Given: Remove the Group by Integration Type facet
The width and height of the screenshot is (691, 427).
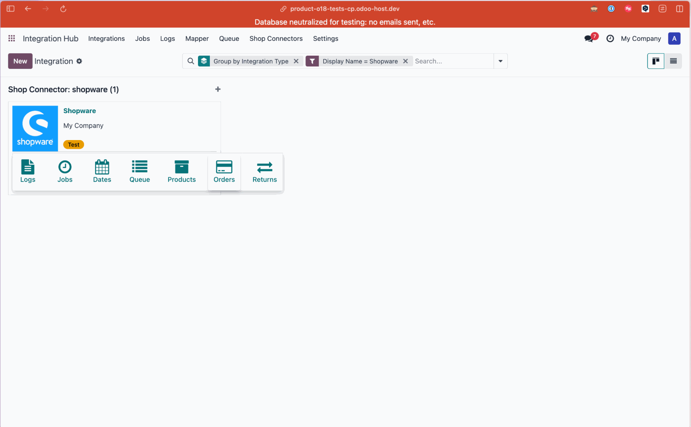Looking at the screenshot, I should (296, 61).
